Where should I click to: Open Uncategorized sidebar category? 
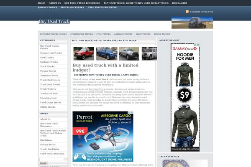coord(49,98)
